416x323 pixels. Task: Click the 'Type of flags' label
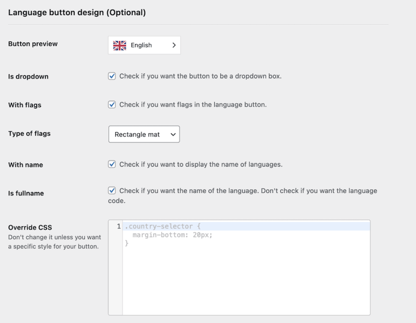(29, 133)
